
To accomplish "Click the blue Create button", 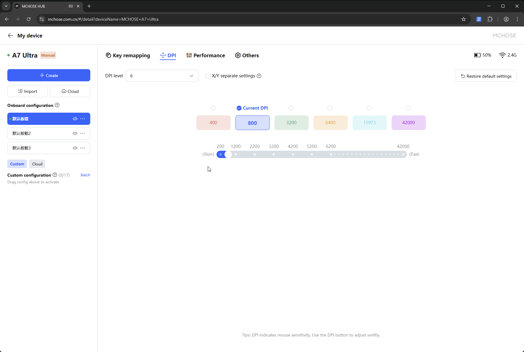I will tap(49, 76).
